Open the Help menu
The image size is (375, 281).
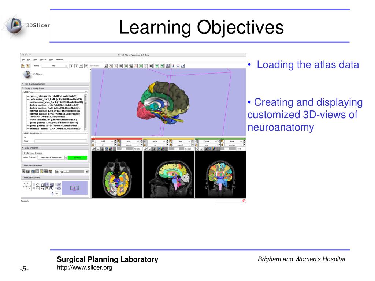(51, 60)
